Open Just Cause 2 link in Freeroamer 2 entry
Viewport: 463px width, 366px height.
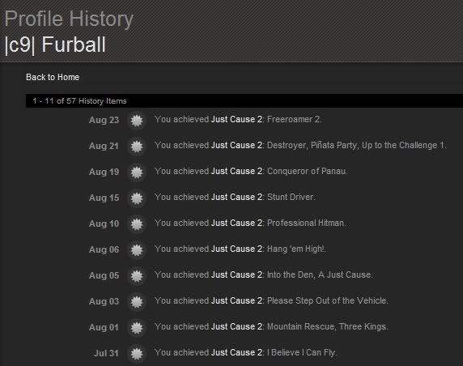pos(237,119)
